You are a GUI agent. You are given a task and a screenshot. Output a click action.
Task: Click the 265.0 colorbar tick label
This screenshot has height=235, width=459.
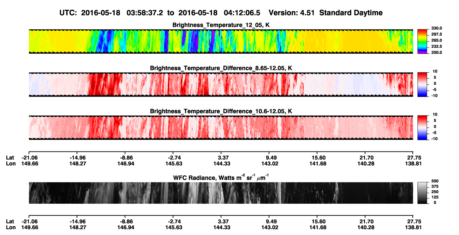point(436,41)
